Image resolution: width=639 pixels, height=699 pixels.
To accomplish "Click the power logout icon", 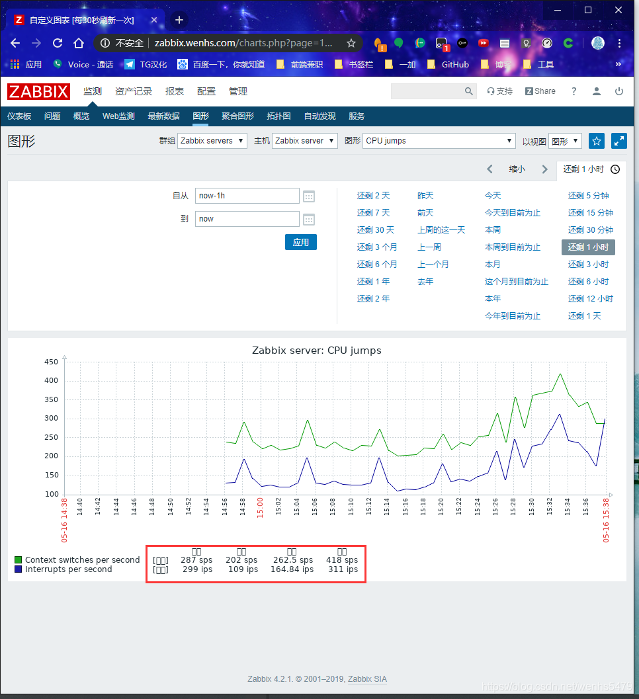I will [x=619, y=91].
